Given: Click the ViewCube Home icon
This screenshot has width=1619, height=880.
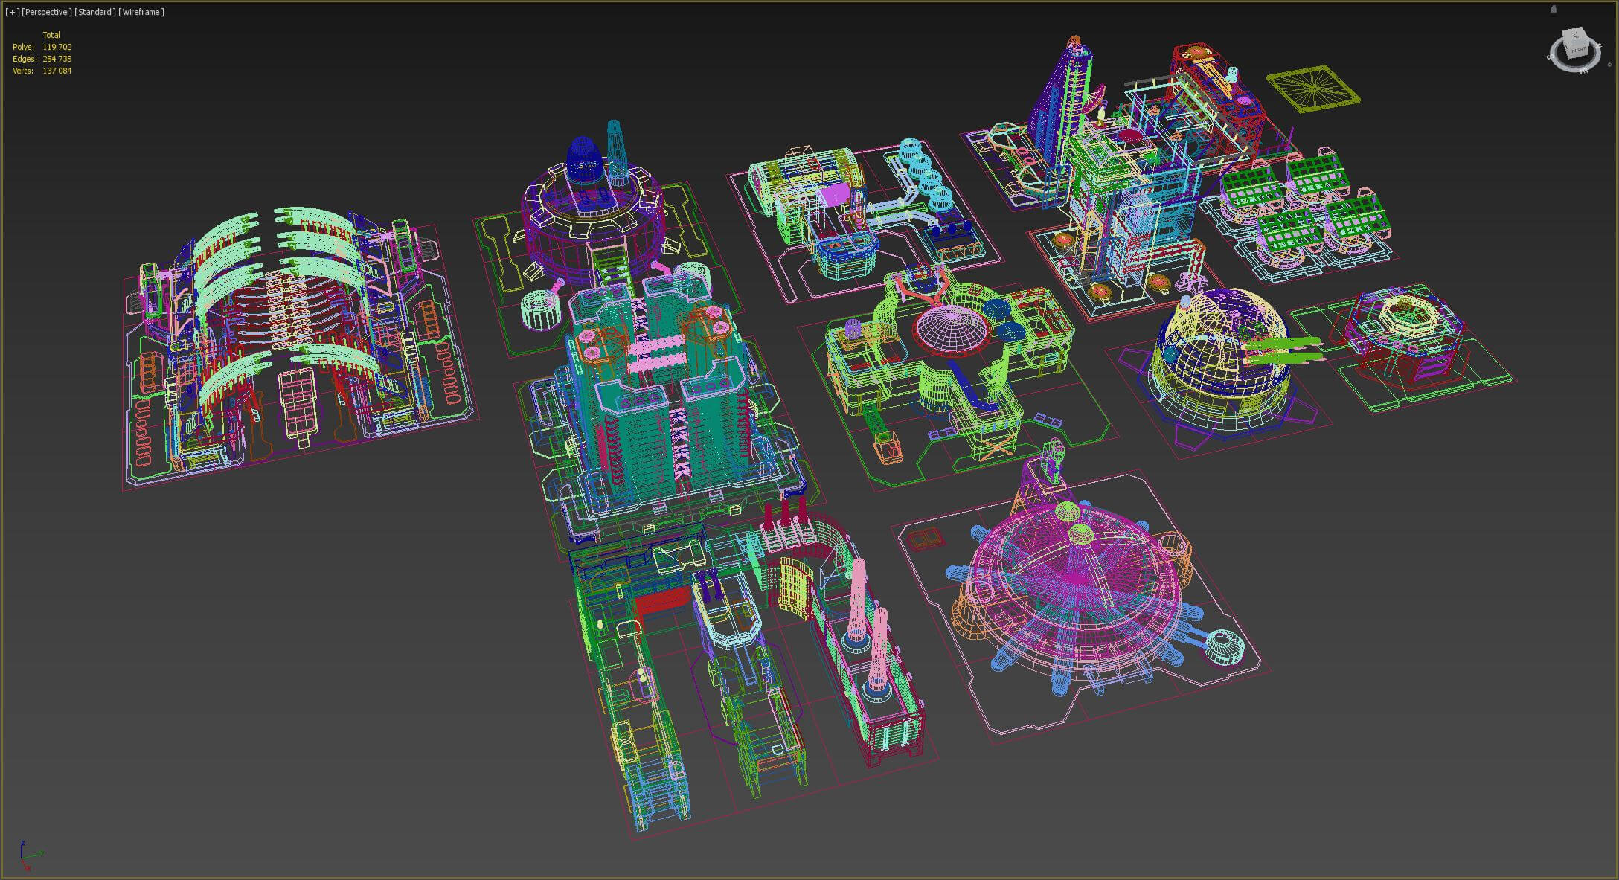Looking at the screenshot, I should pyautogui.click(x=1554, y=10).
